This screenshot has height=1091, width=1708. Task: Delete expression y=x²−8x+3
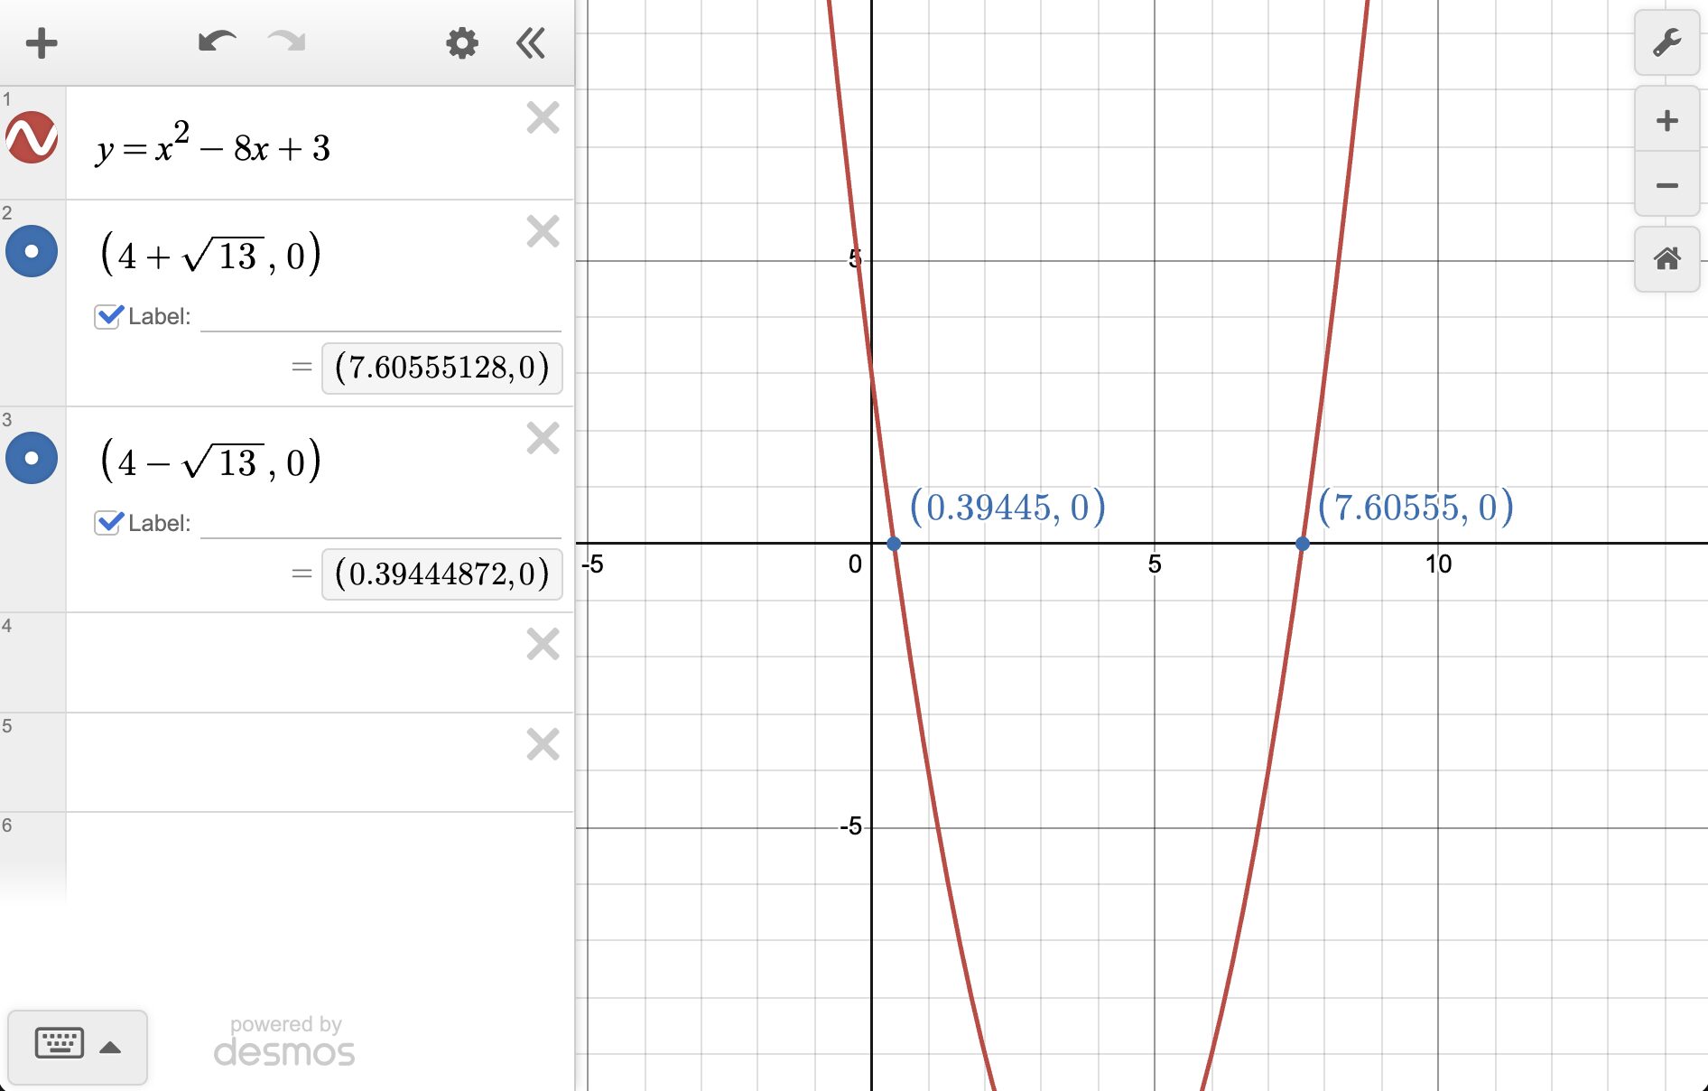click(x=543, y=117)
